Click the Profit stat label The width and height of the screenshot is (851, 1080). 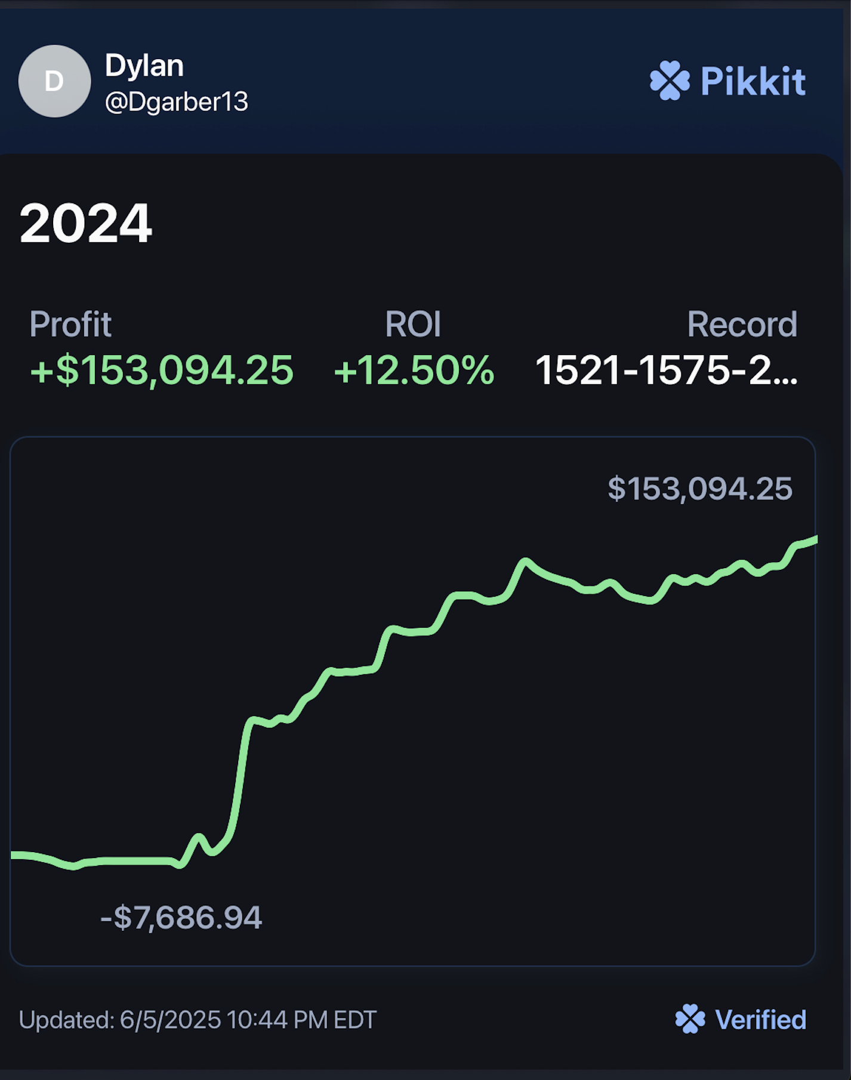pyautogui.click(x=70, y=324)
